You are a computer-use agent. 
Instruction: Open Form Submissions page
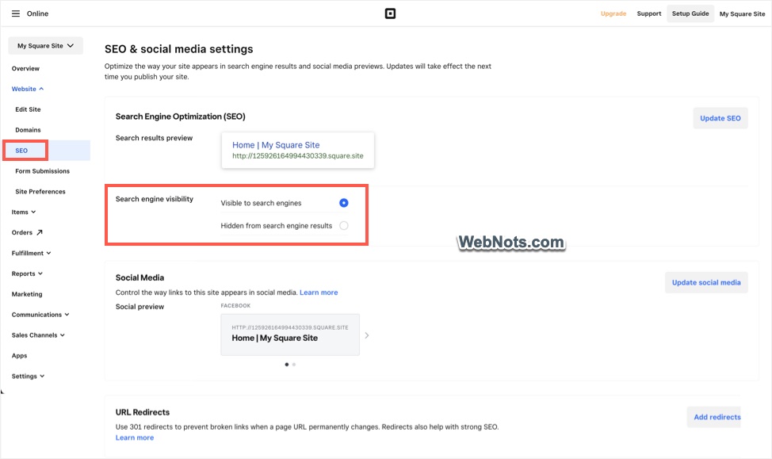pos(42,171)
